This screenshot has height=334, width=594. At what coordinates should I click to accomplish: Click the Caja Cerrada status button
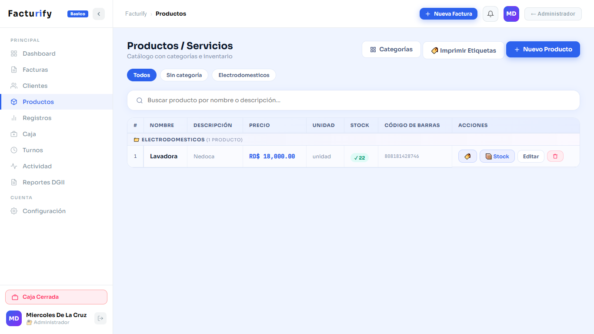pyautogui.click(x=56, y=297)
